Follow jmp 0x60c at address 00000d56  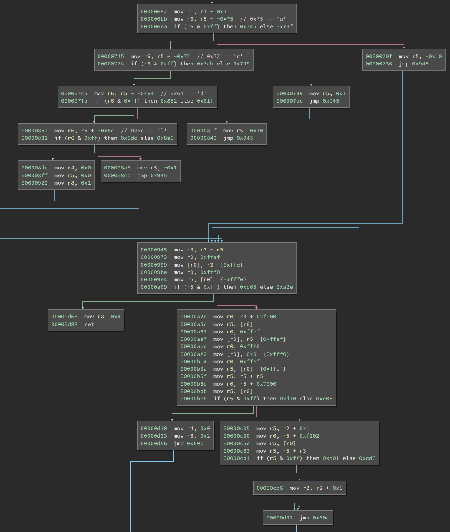pos(188,443)
